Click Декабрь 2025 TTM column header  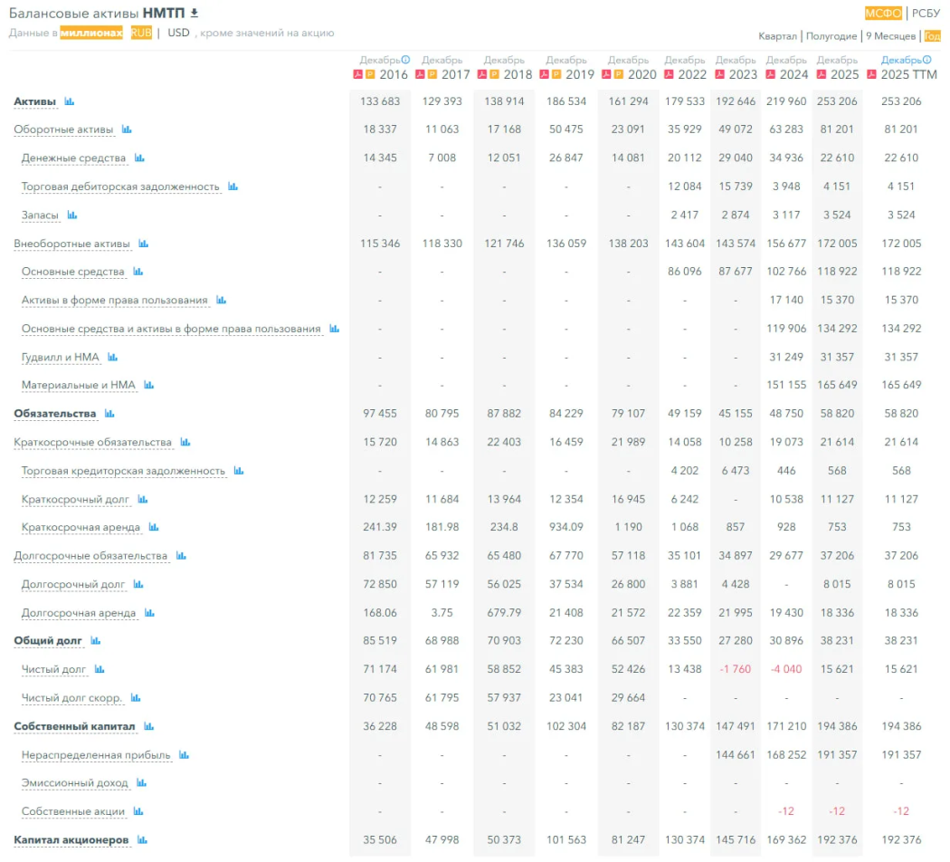click(907, 67)
